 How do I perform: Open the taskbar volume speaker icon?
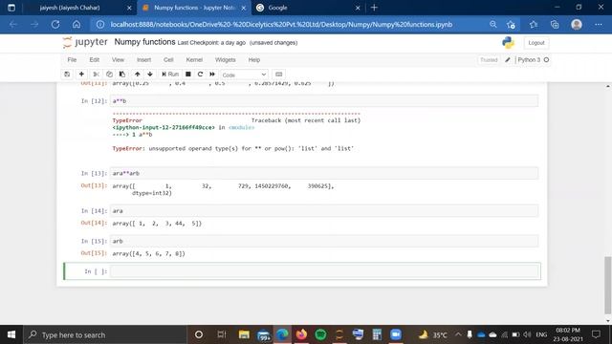pyautogui.click(x=527, y=334)
